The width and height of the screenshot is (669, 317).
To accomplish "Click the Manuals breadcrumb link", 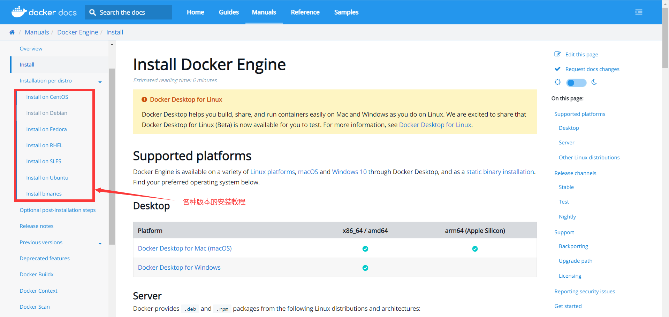I will (x=37, y=32).
